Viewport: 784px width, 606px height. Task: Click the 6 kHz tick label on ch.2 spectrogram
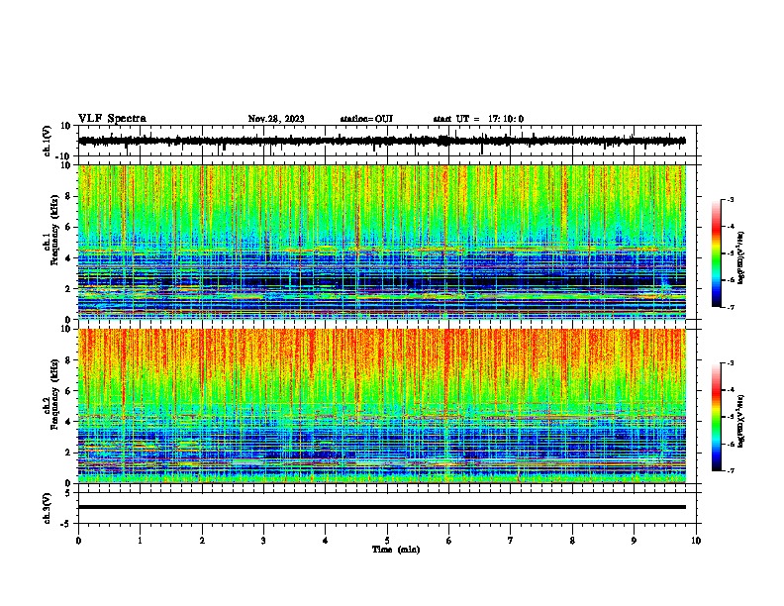pyautogui.click(x=68, y=390)
